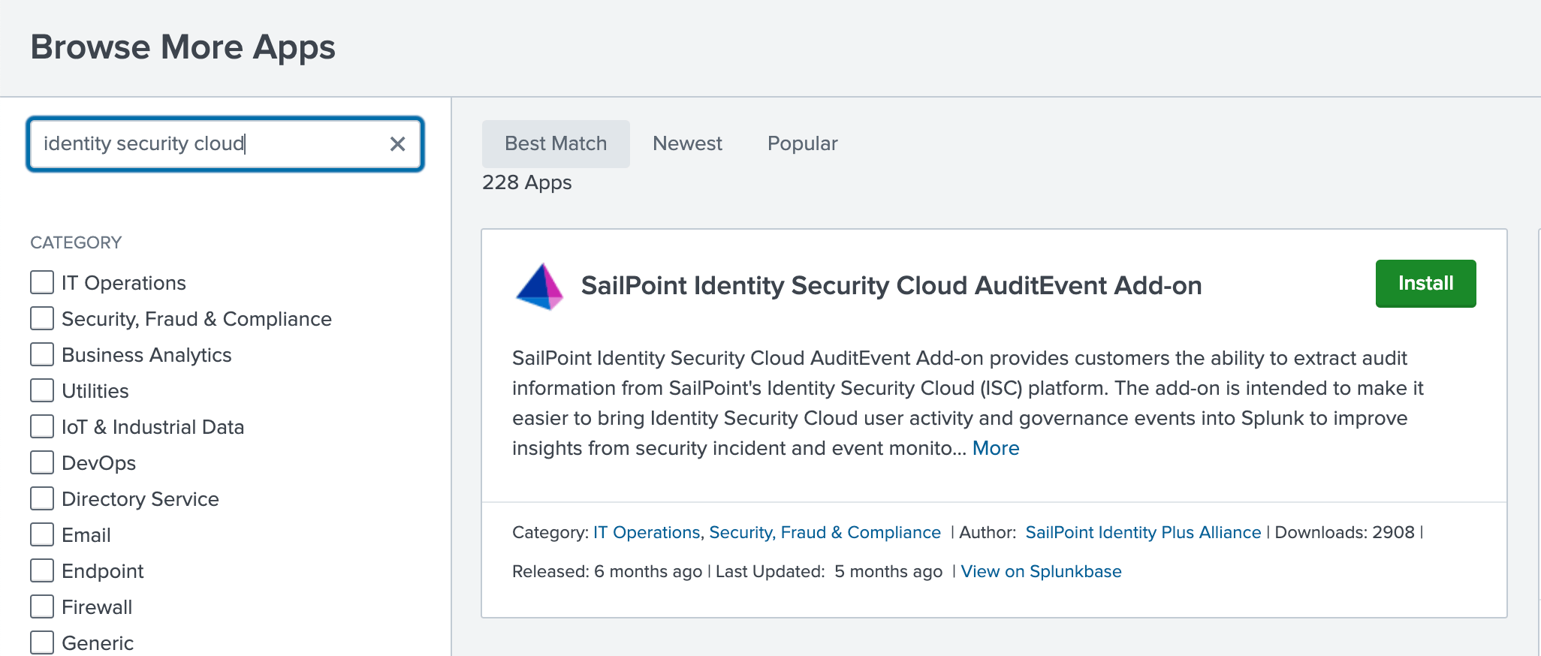Image resolution: width=1541 pixels, height=656 pixels.
Task: Select the Utilities category checkbox
Action: [x=42, y=391]
